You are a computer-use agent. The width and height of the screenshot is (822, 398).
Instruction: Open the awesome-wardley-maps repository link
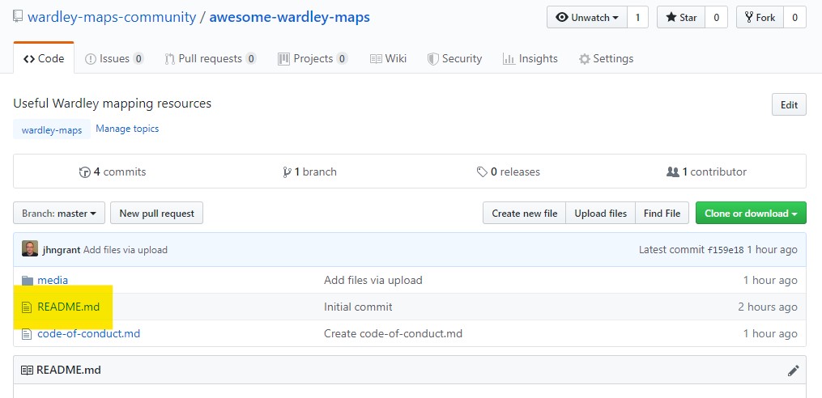[x=289, y=17]
